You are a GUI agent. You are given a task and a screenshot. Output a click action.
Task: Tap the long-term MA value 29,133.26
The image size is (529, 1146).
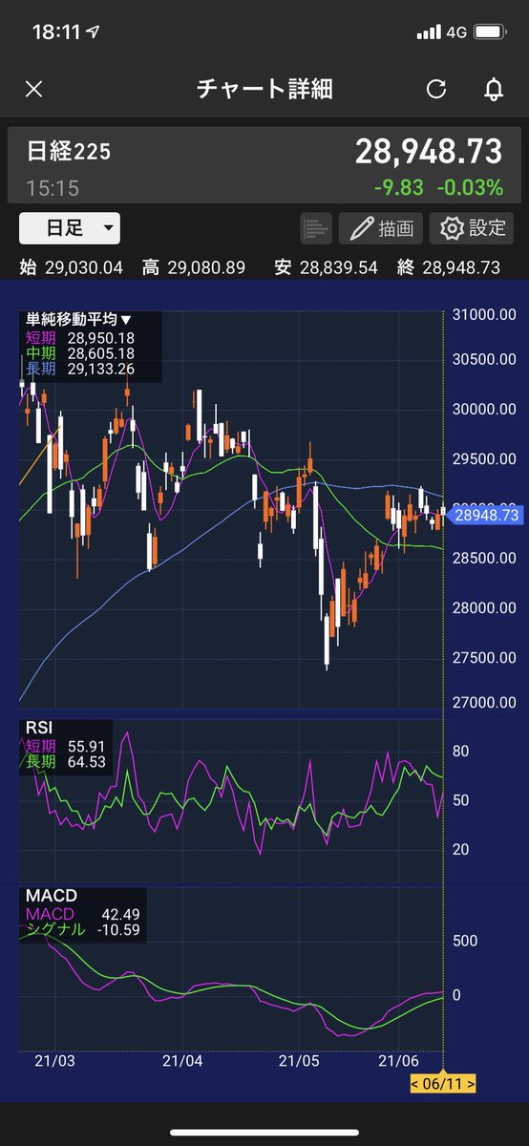[101, 369]
